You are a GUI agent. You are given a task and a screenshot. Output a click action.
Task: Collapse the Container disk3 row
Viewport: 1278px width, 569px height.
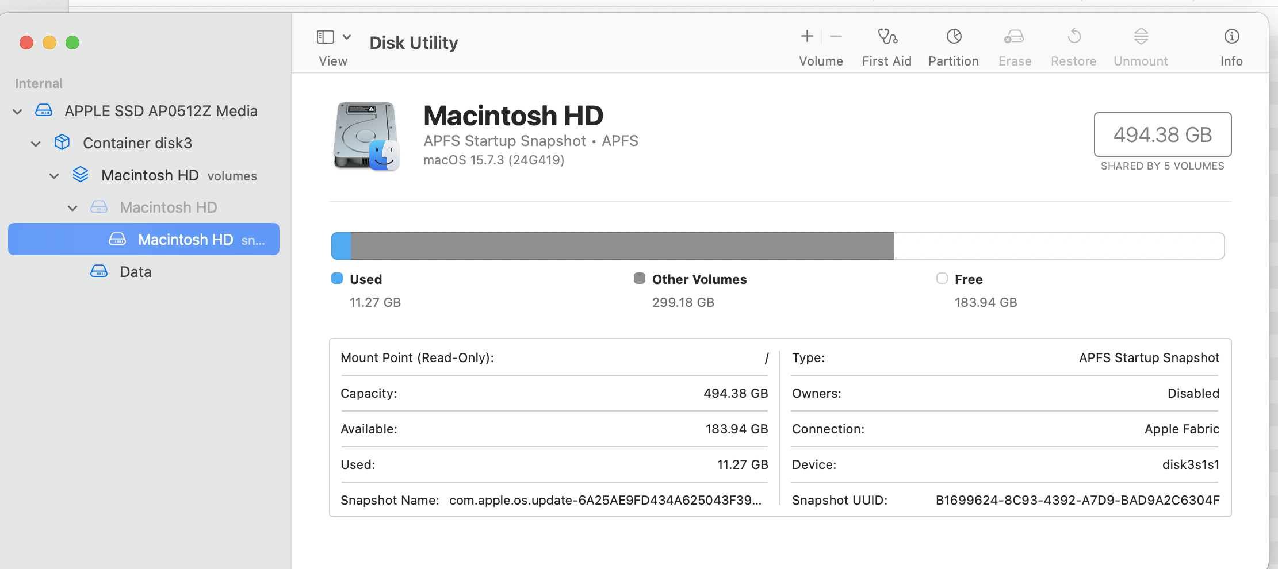pyautogui.click(x=36, y=144)
